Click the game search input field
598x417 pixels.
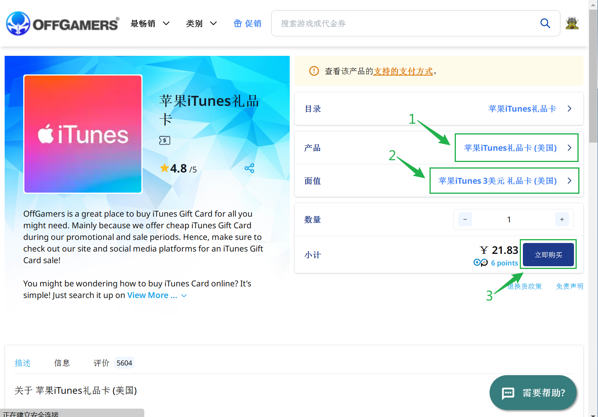(407, 24)
